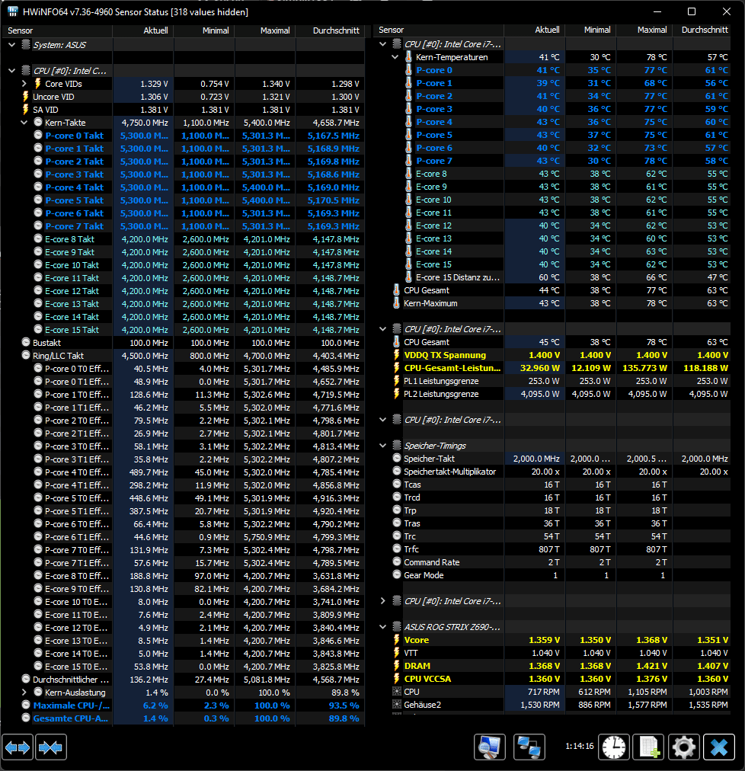Select the CPU VCCSA row
The width and height of the screenshot is (745, 771).
click(x=553, y=679)
